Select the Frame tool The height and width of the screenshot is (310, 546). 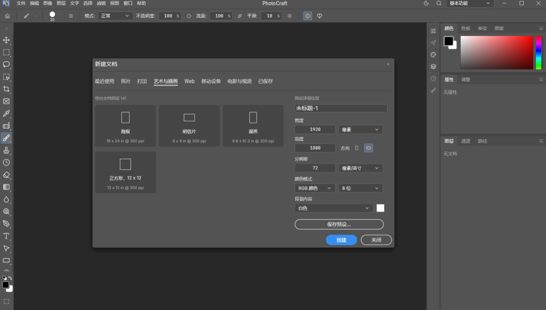[6, 102]
